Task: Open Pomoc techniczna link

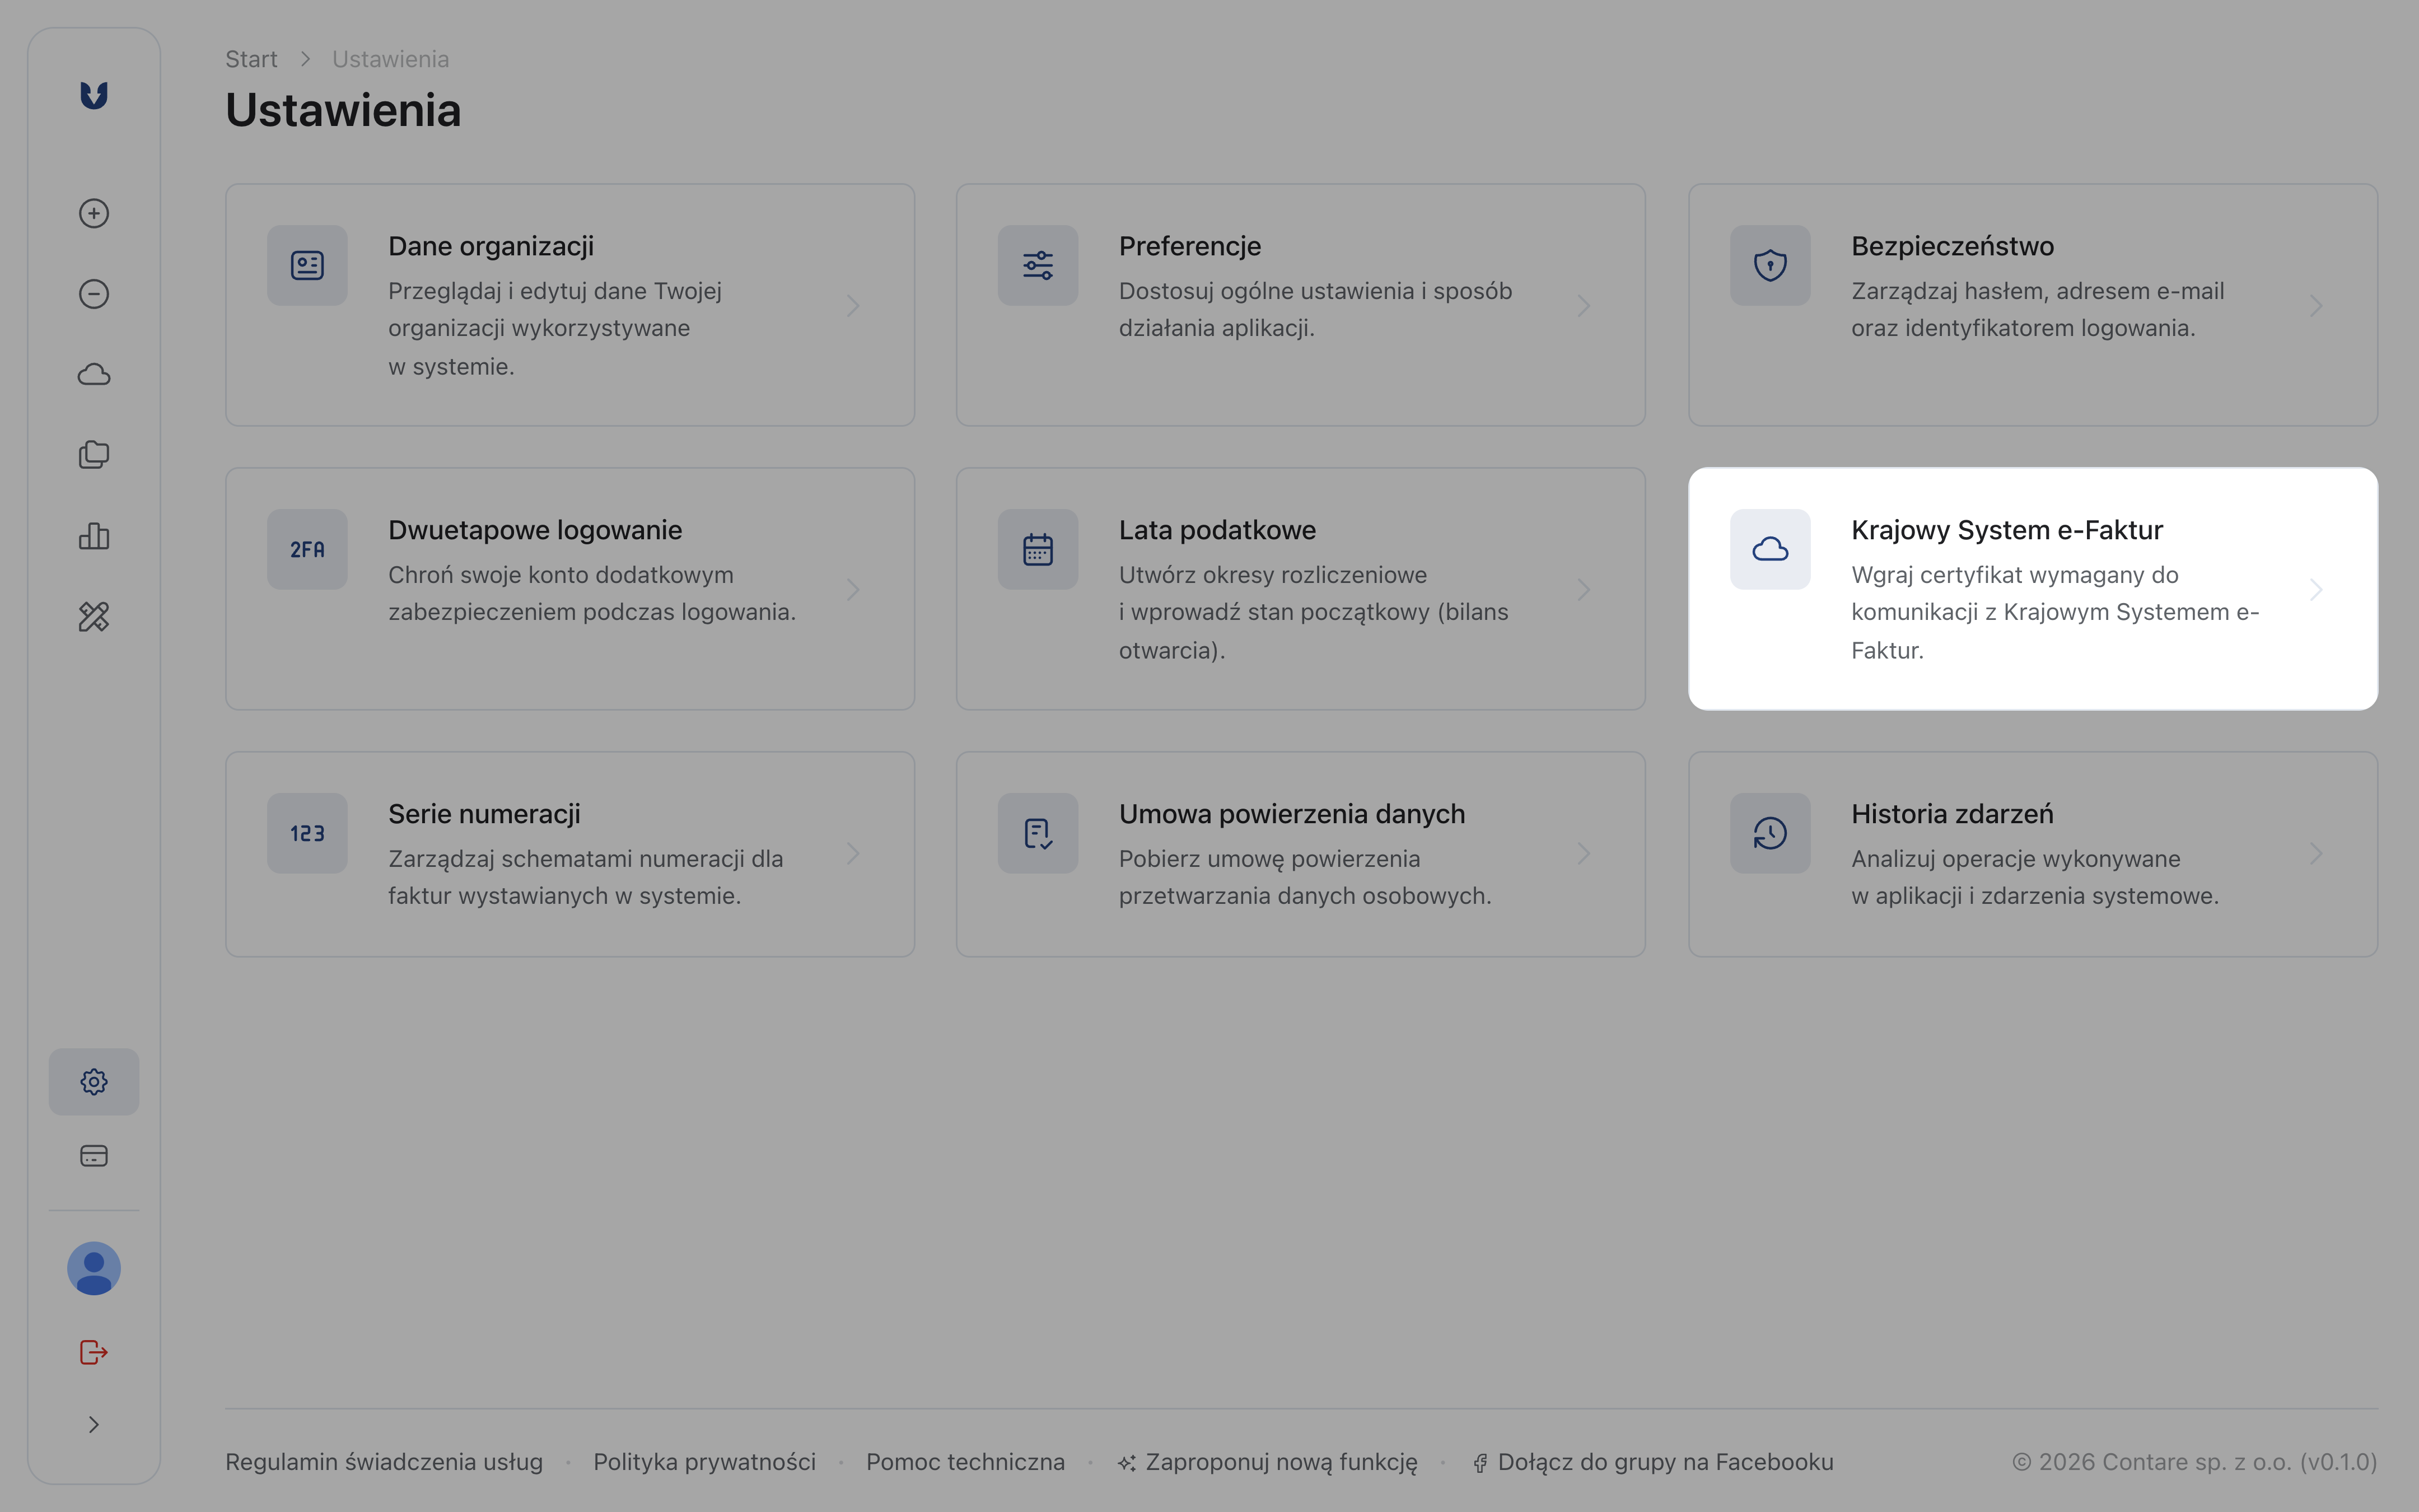Action: (965, 1462)
